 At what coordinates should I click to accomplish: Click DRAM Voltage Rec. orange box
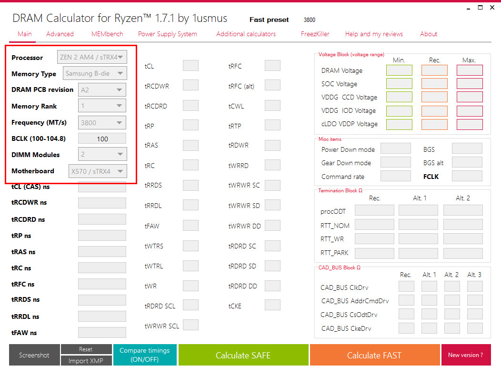click(434, 70)
